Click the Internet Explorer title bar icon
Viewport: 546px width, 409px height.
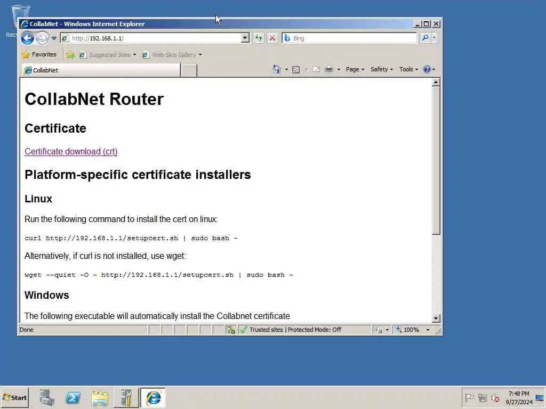pyautogui.click(x=25, y=24)
